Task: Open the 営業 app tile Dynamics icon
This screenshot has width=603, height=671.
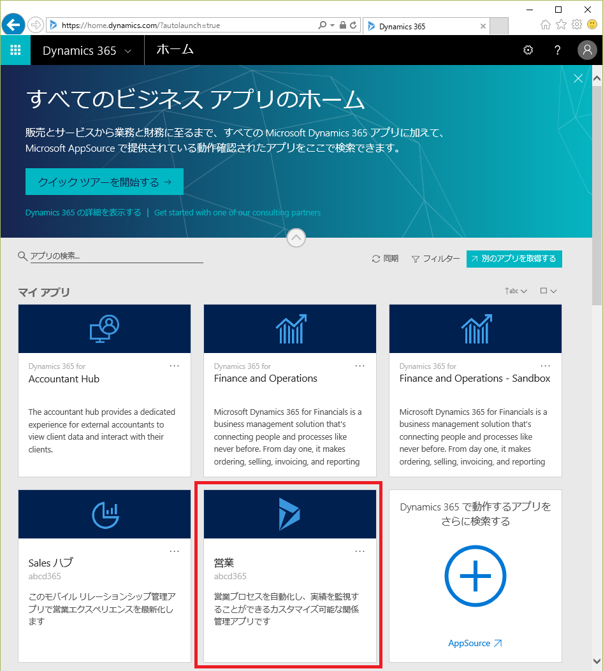Action: pos(290,514)
